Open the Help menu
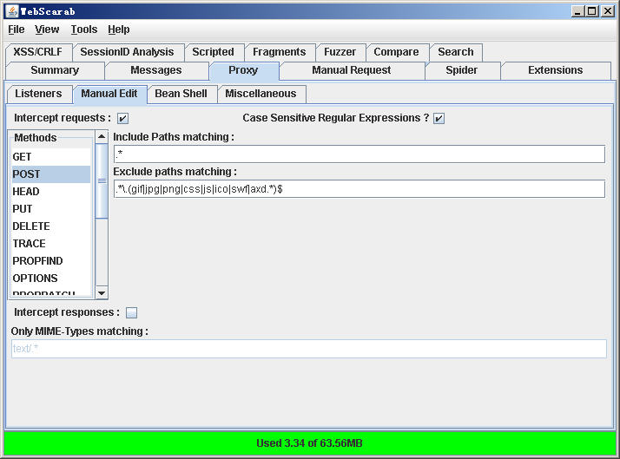Image resolution: width=620 pixels, height=459 pixels. pyautogui.click(x=119, y=30)
